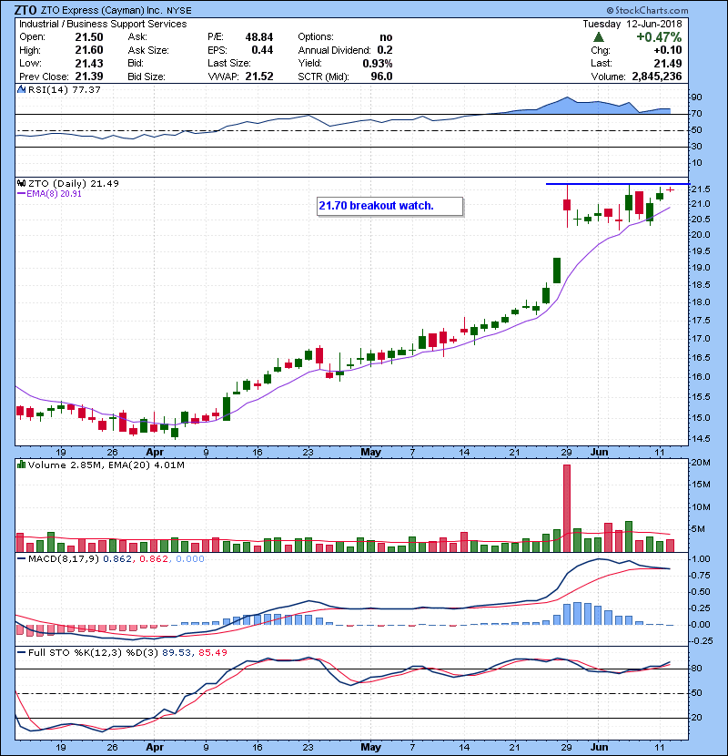The width and height of the screenshot is (728, 756).
Task: Click the SCTR (Mid) value 96.0
Action: pyautogui.click(x=381, y=77)
